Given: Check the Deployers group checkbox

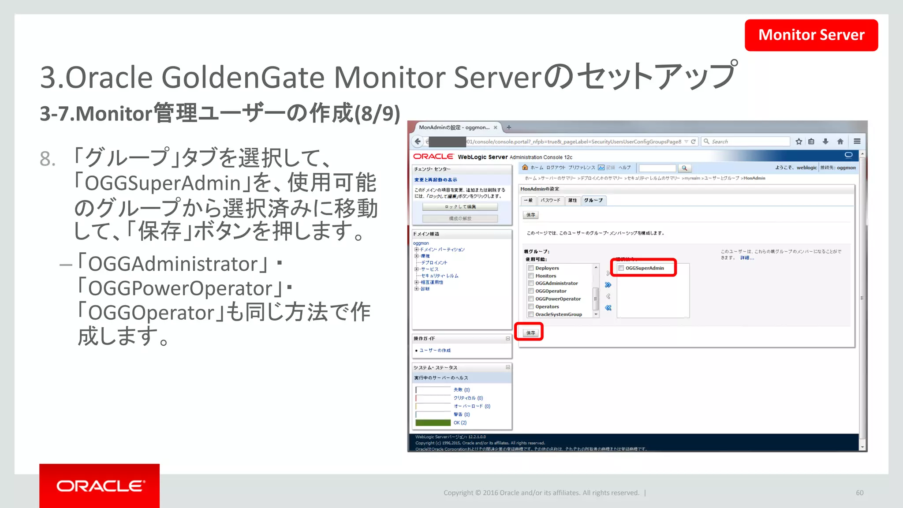Looking at the screenshot, I should click(x=531, y=268).
